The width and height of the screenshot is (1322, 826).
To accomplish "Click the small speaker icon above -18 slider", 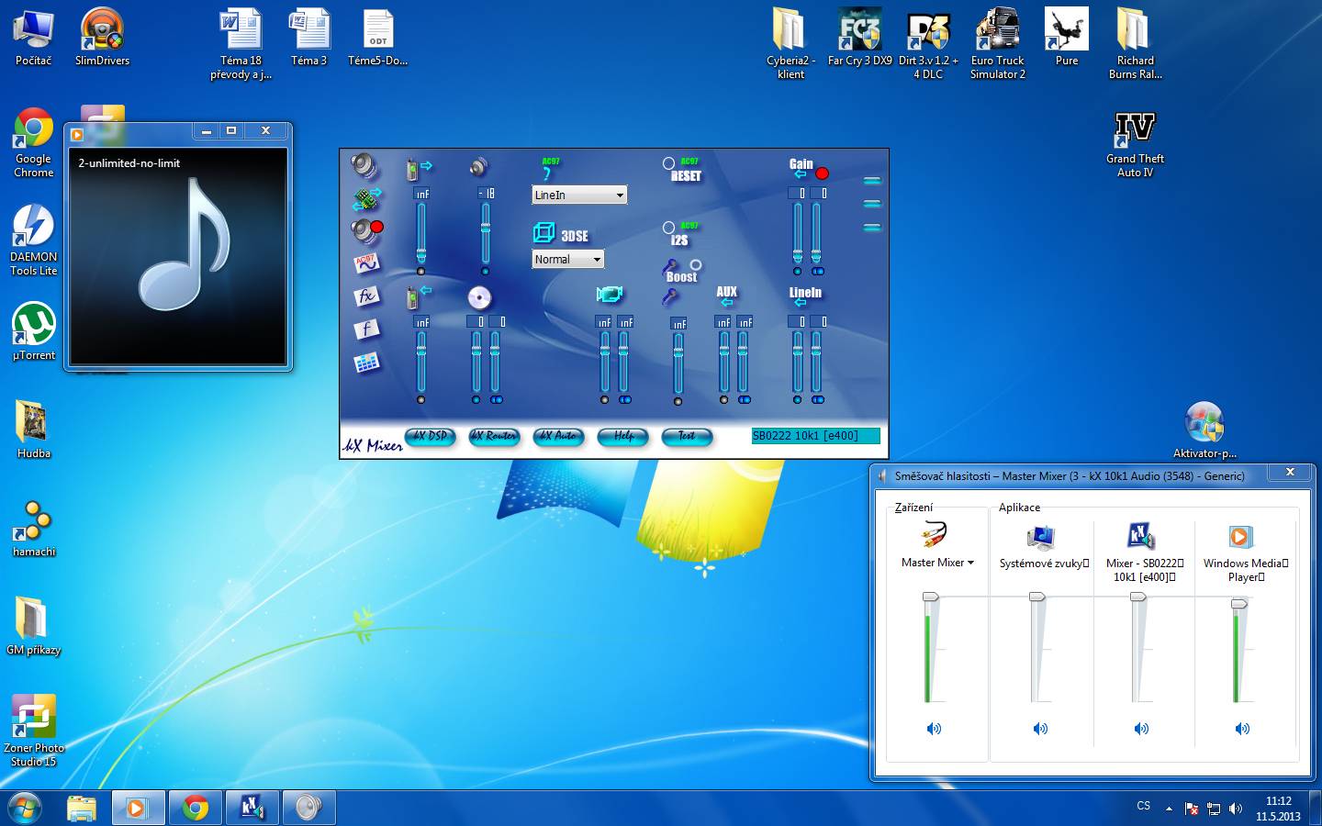I will (478, 166).
